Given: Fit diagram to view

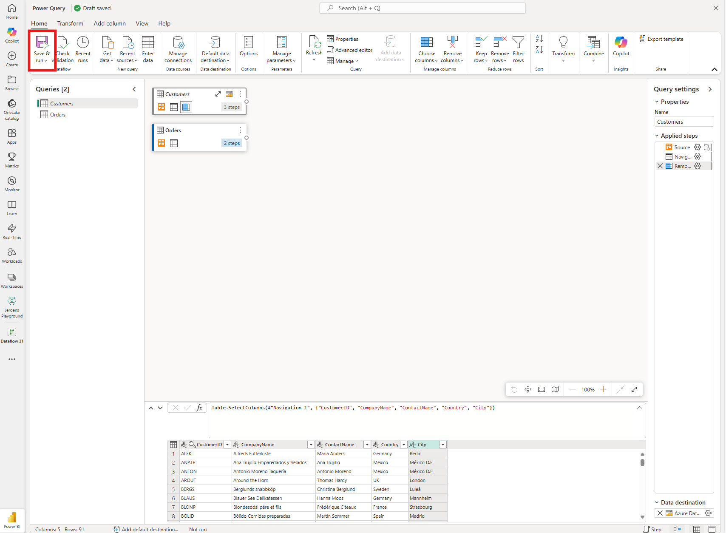Looking at the screenshot, I should click(542, 389).
